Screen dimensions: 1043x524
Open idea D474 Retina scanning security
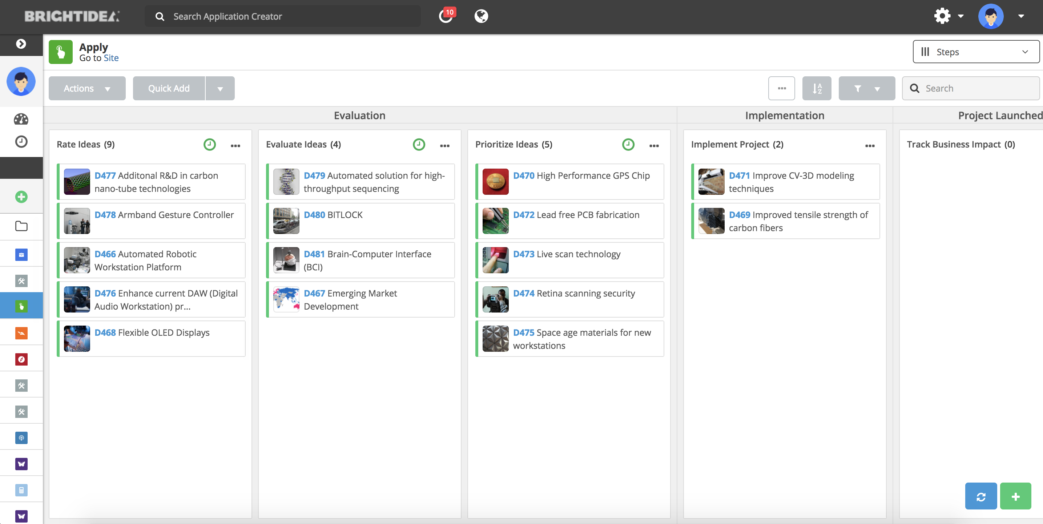pos(570,299)
